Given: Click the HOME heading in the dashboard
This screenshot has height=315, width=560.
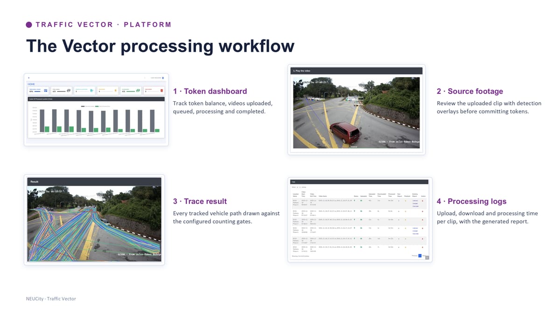Looking at the screenshot, I should (31, 84).
